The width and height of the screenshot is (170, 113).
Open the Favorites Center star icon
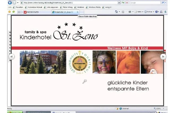pos(10,12)
